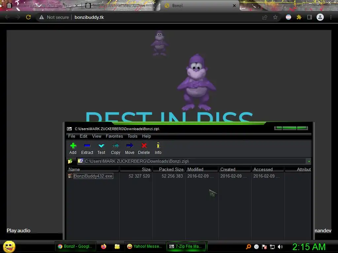Screen dimensions: 338x253
Task: Click the large purple Bonzi gorilla image
Action: pyautogui.click(x=196, y=82)
